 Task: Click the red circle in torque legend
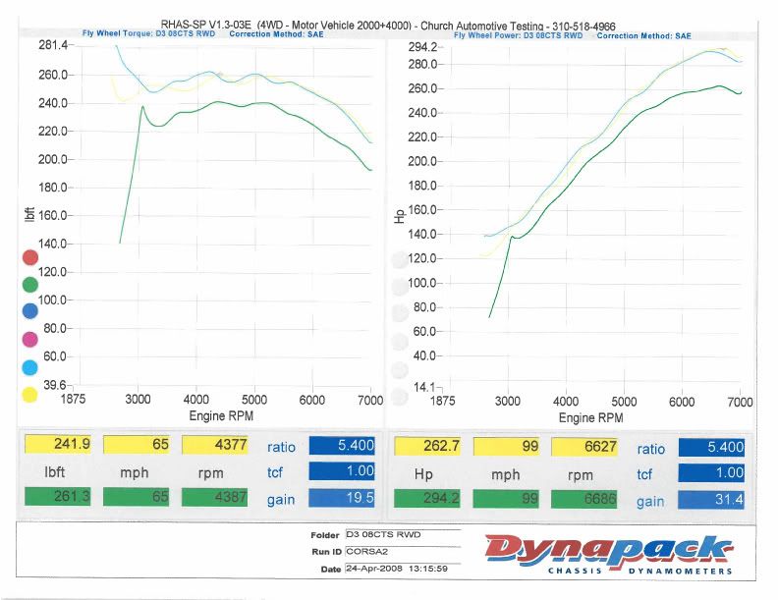click(x=30, y=258)
